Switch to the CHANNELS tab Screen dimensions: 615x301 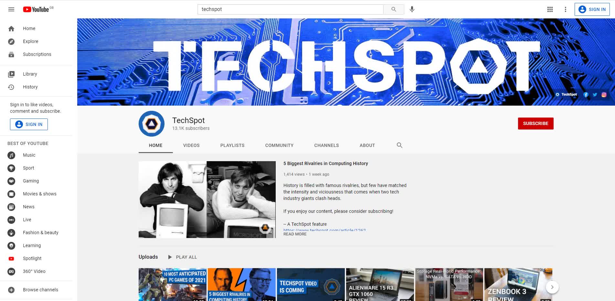click(326, 145)
